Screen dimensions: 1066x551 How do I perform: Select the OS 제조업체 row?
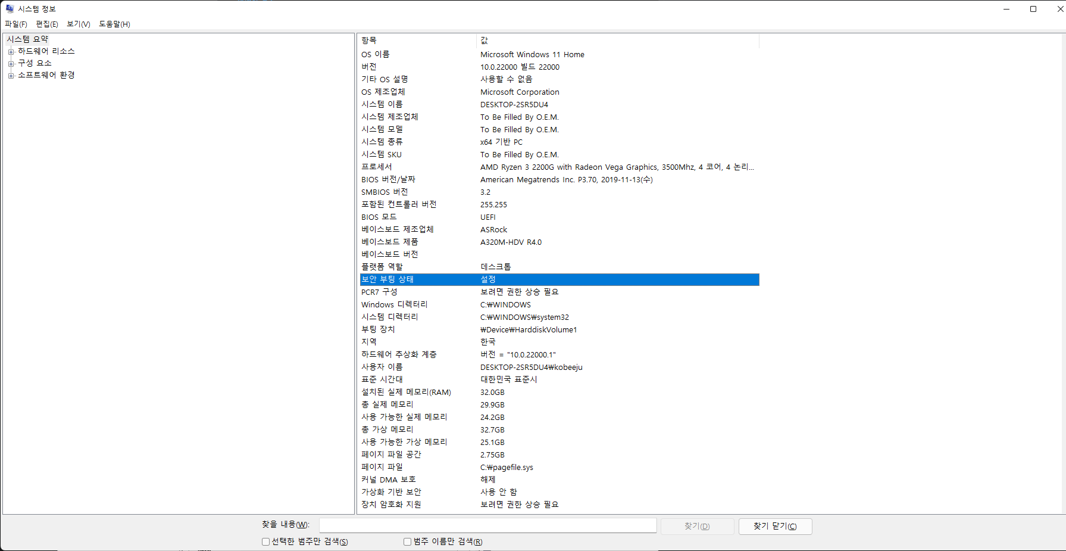[x=559, y=92]
